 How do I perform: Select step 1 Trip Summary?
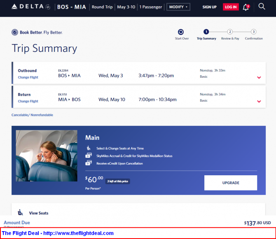(x=206, y=32)
